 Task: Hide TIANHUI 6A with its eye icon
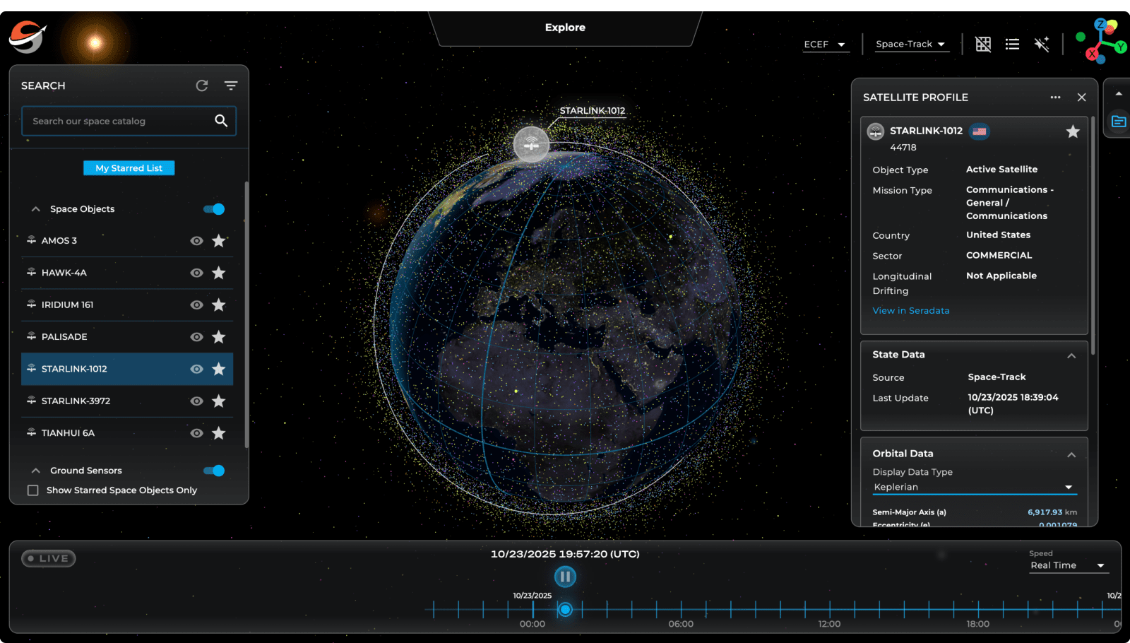pos(196,433)
